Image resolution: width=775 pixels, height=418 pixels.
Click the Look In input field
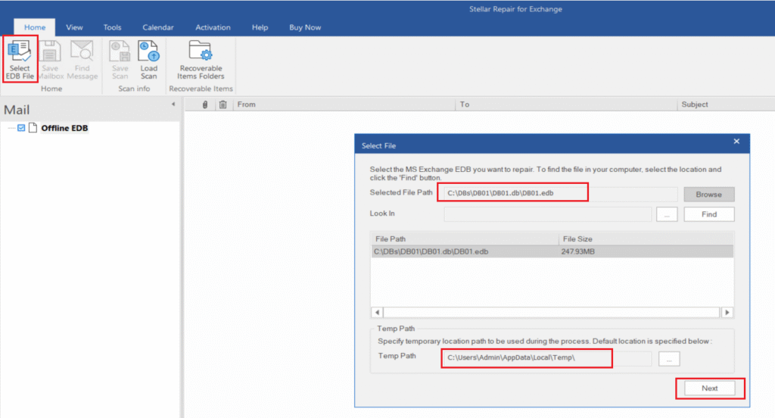pos(548,214)
